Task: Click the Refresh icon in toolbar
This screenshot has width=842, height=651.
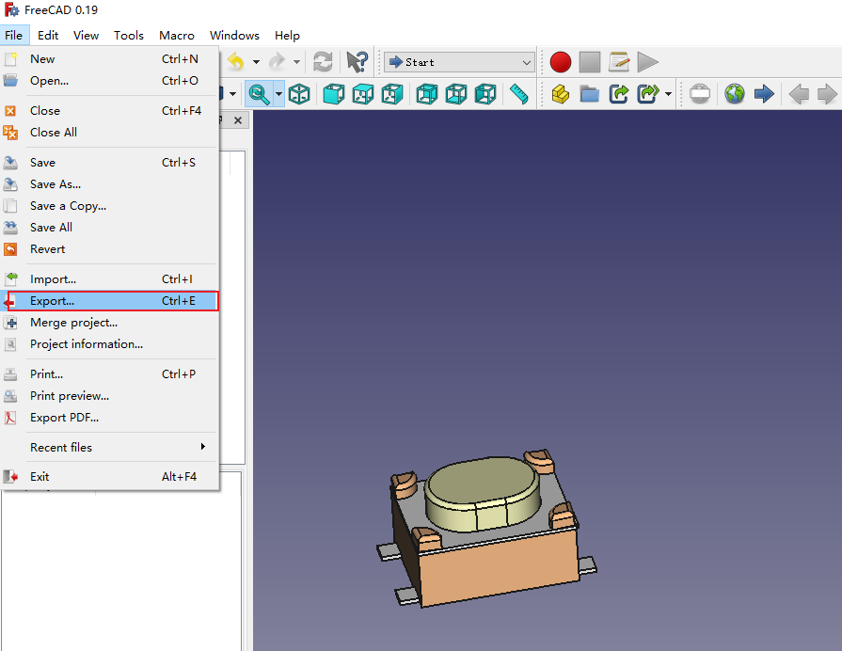Action: [323, 62]
